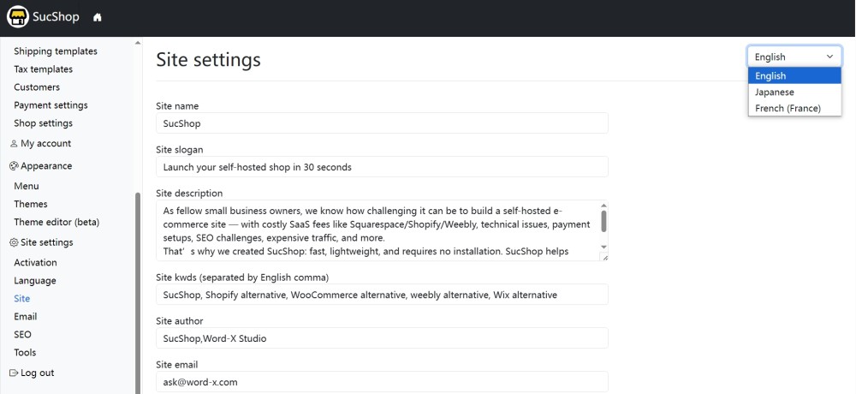856x394 pixels.
Task: Click the My account person icon
Action: [14, 144]
